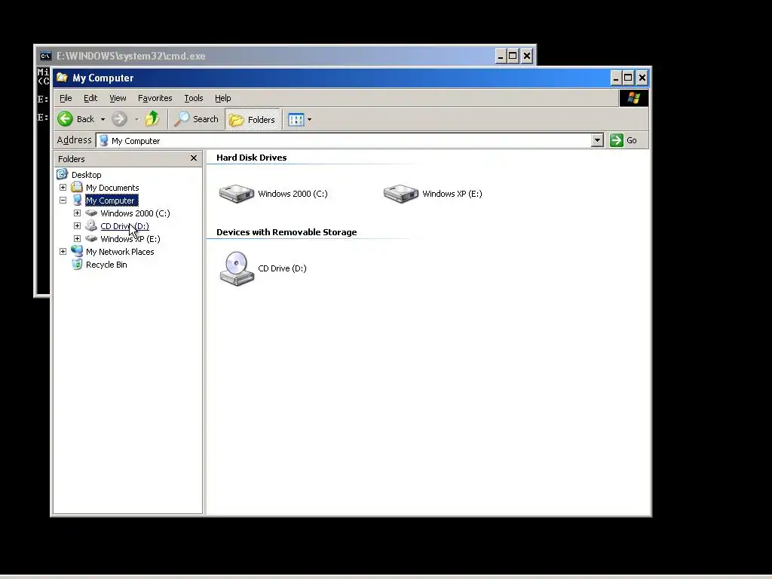Click the grayed Forward arrow button
The width and height of the screenshot is (772, 579).
click(x=119, y=119)
